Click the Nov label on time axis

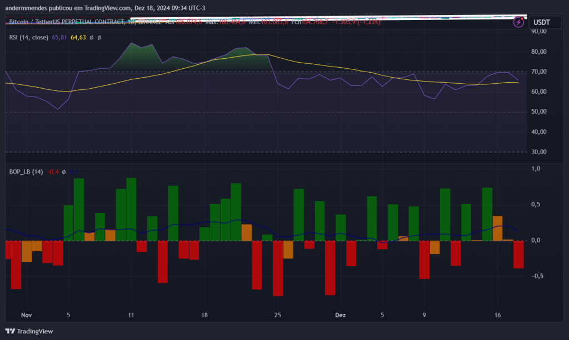pyautogui.click(x=27, y=315)
